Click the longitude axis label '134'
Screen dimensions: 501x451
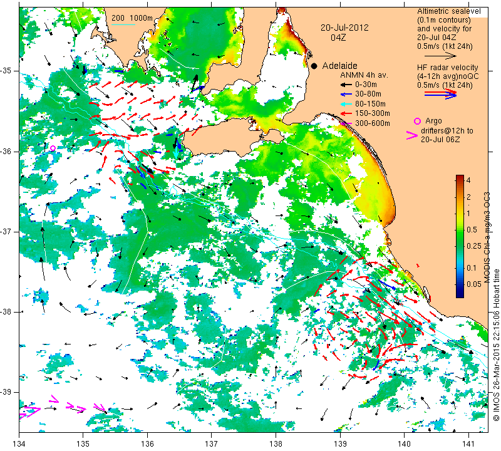(19, 443)
